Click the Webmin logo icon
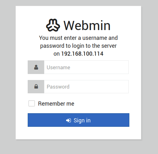 click(53, 25)
